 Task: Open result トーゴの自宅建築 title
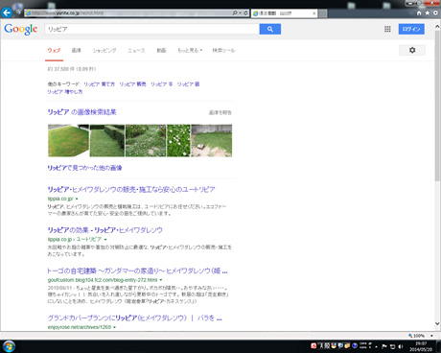pyautogui.click(x=137, y=271)
